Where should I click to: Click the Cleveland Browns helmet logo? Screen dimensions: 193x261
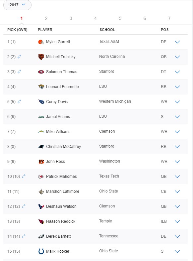[41, 42]
